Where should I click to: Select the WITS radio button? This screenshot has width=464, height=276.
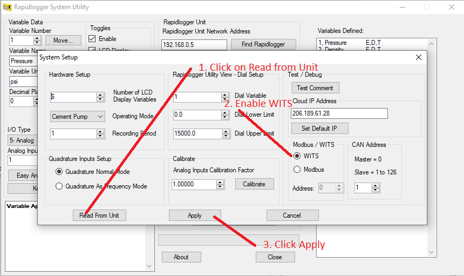[x=297, y=156]
